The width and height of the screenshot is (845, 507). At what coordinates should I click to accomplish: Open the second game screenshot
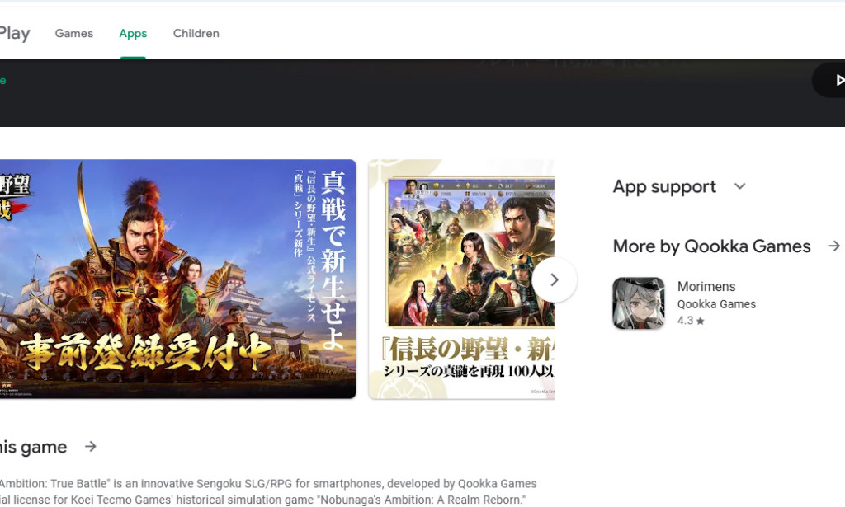pos(461,278)
